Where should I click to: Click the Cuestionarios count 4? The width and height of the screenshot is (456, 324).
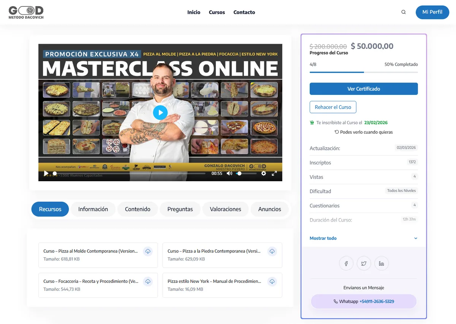[x=415, y=205]
